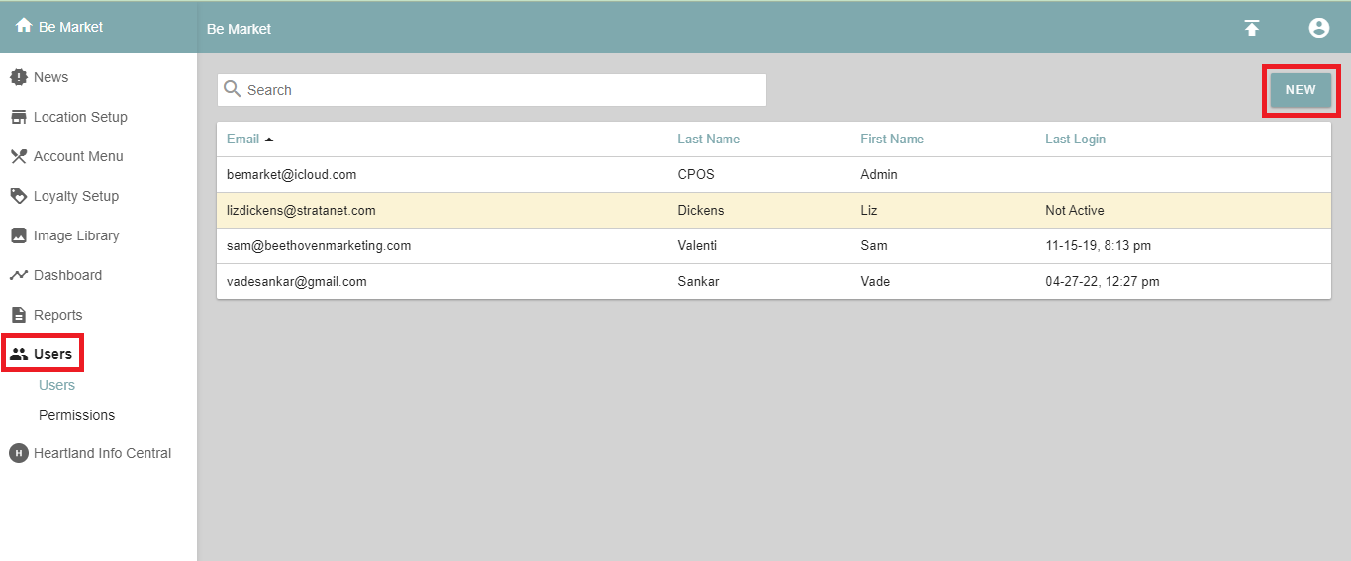This screenshot has width=1351, height=561.
Task: Click the Loyalty Setup tag icon
Action: click(x=18, y=196)
